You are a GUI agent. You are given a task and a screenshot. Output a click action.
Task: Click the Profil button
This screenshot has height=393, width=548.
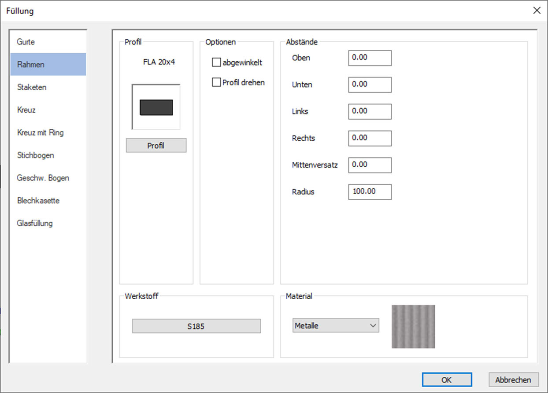156,146
